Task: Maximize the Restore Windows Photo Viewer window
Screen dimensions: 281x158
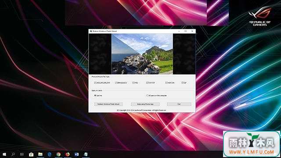Action: coord(186,31)
